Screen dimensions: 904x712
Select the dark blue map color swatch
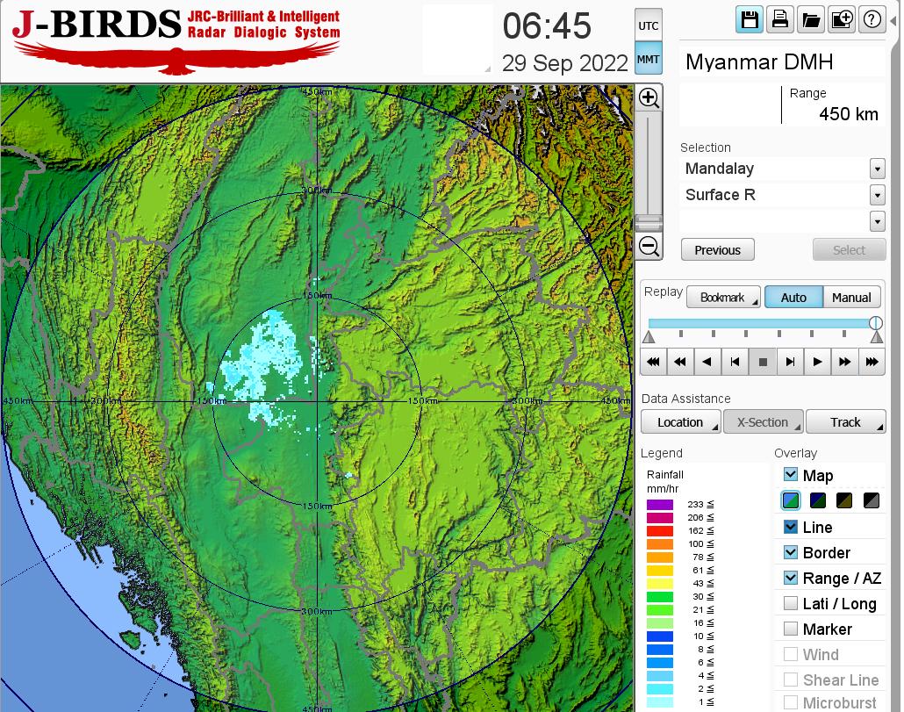tap(818, 500)
